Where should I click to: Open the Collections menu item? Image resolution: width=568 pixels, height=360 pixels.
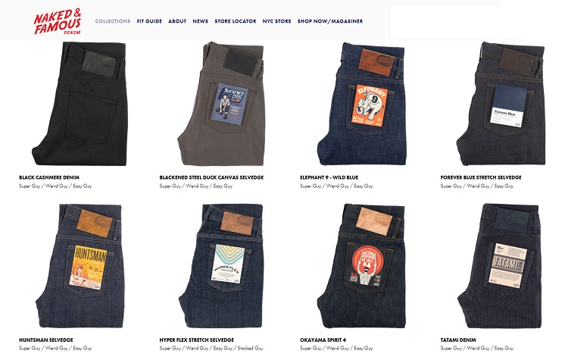tap(113, 21)
